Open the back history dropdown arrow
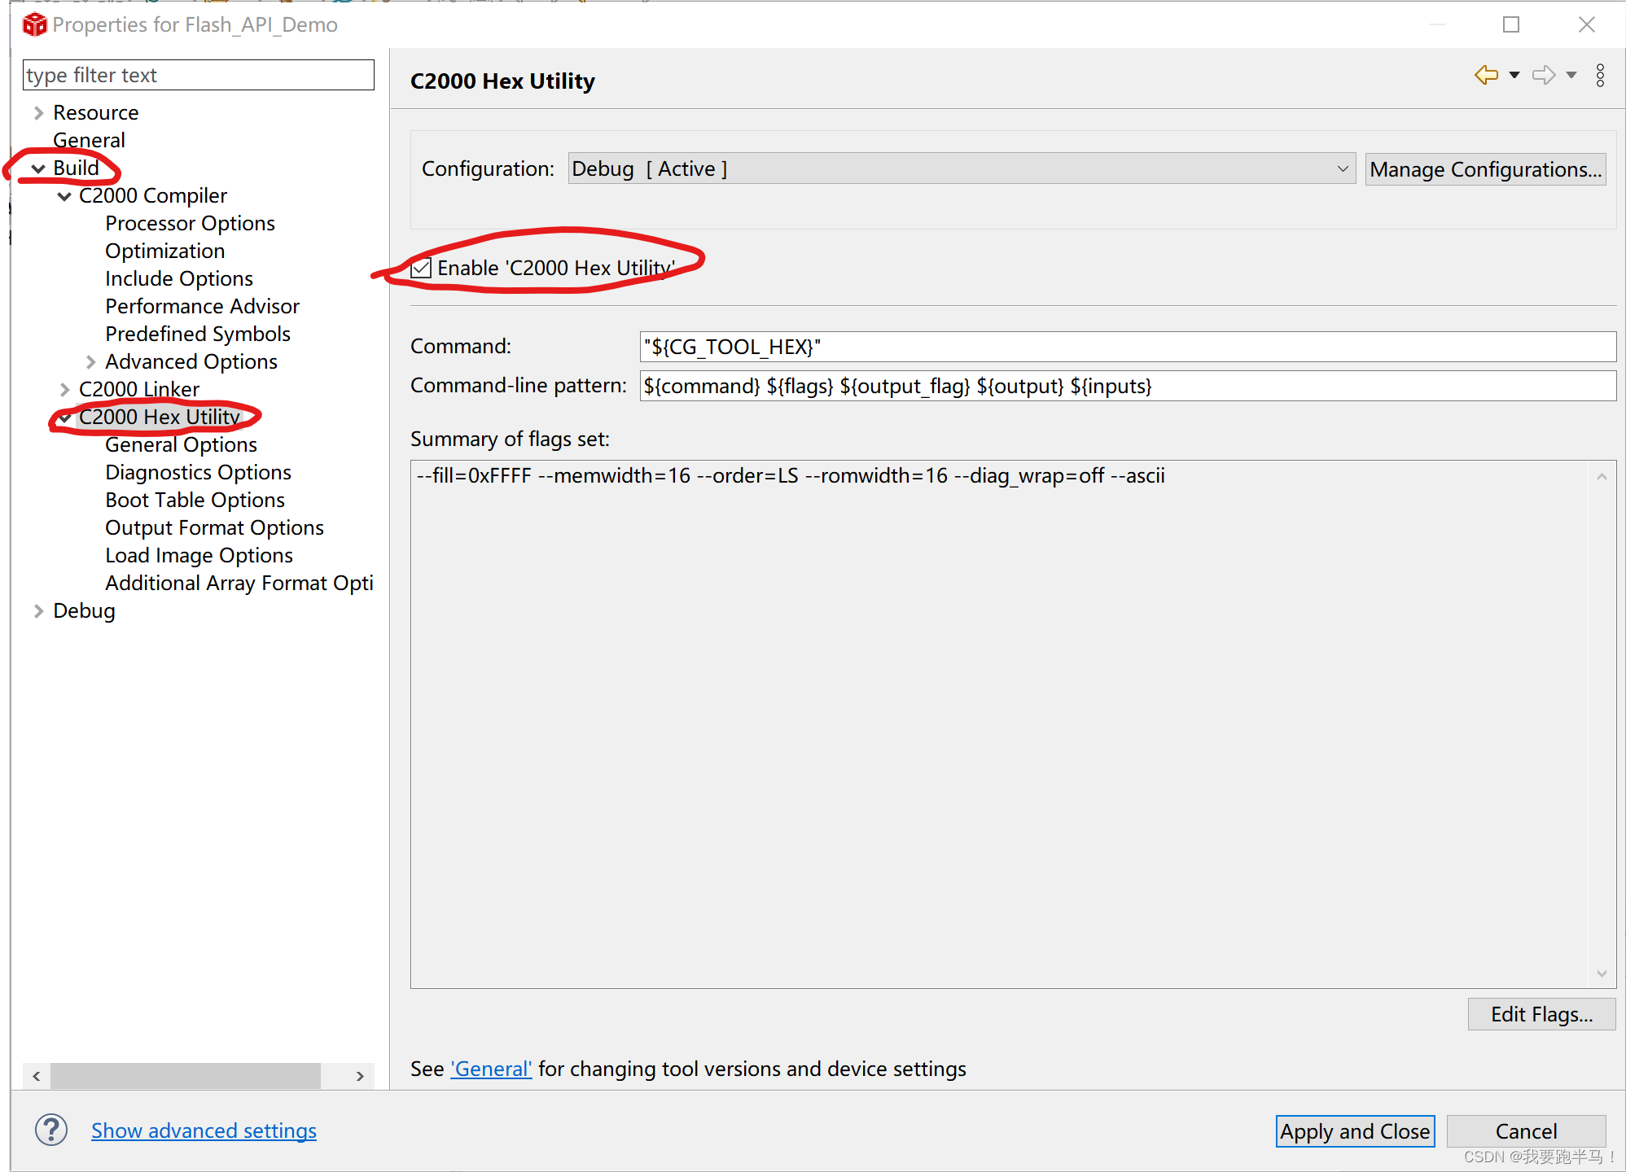 point(1514,75)
